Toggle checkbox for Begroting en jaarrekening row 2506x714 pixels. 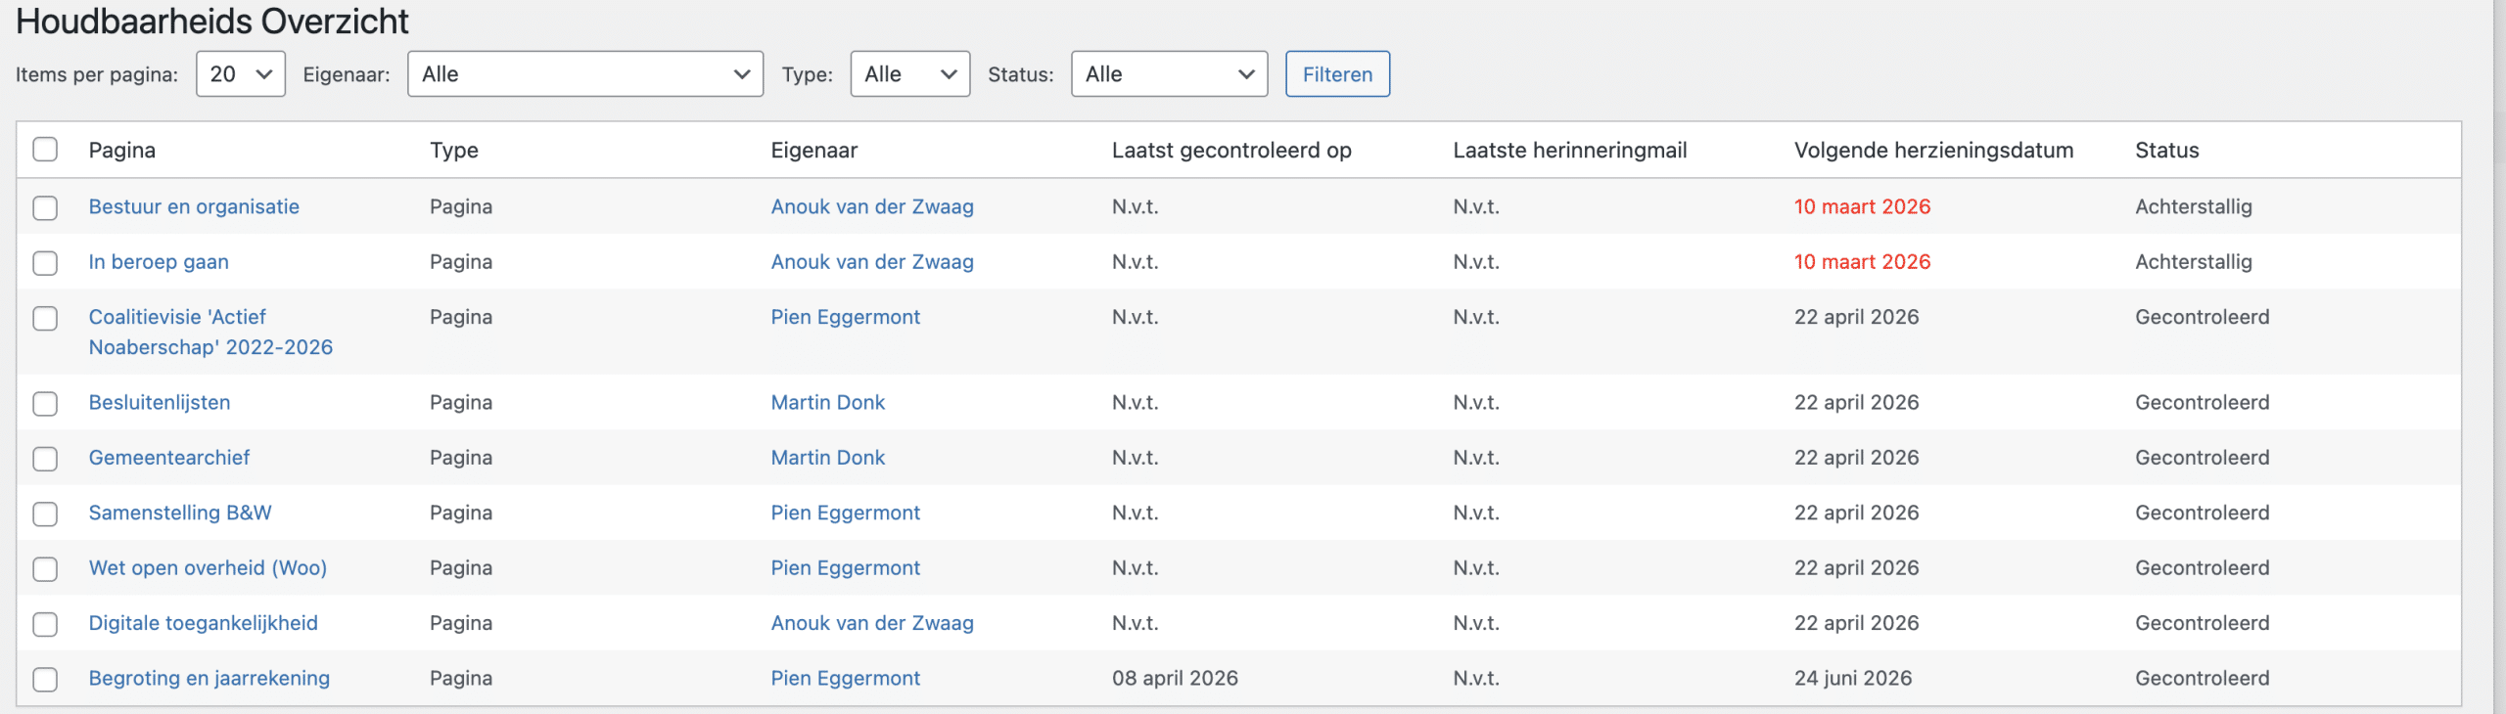point(45,679)
